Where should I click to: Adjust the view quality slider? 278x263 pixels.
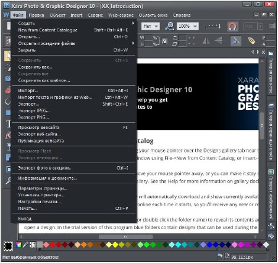coord(213,27)
